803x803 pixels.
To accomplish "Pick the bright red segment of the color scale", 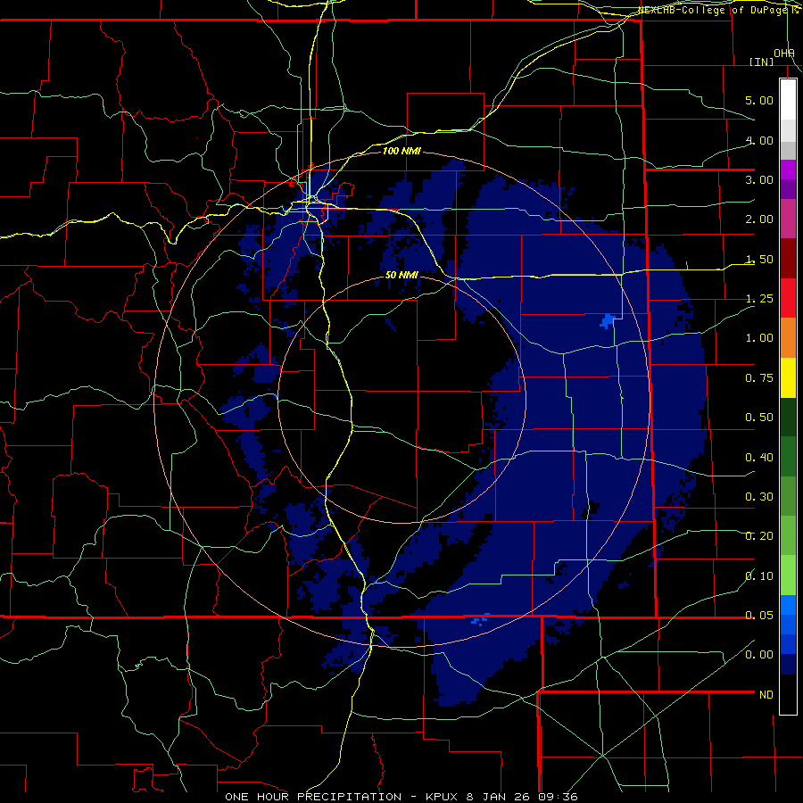I will coord(788,298).
